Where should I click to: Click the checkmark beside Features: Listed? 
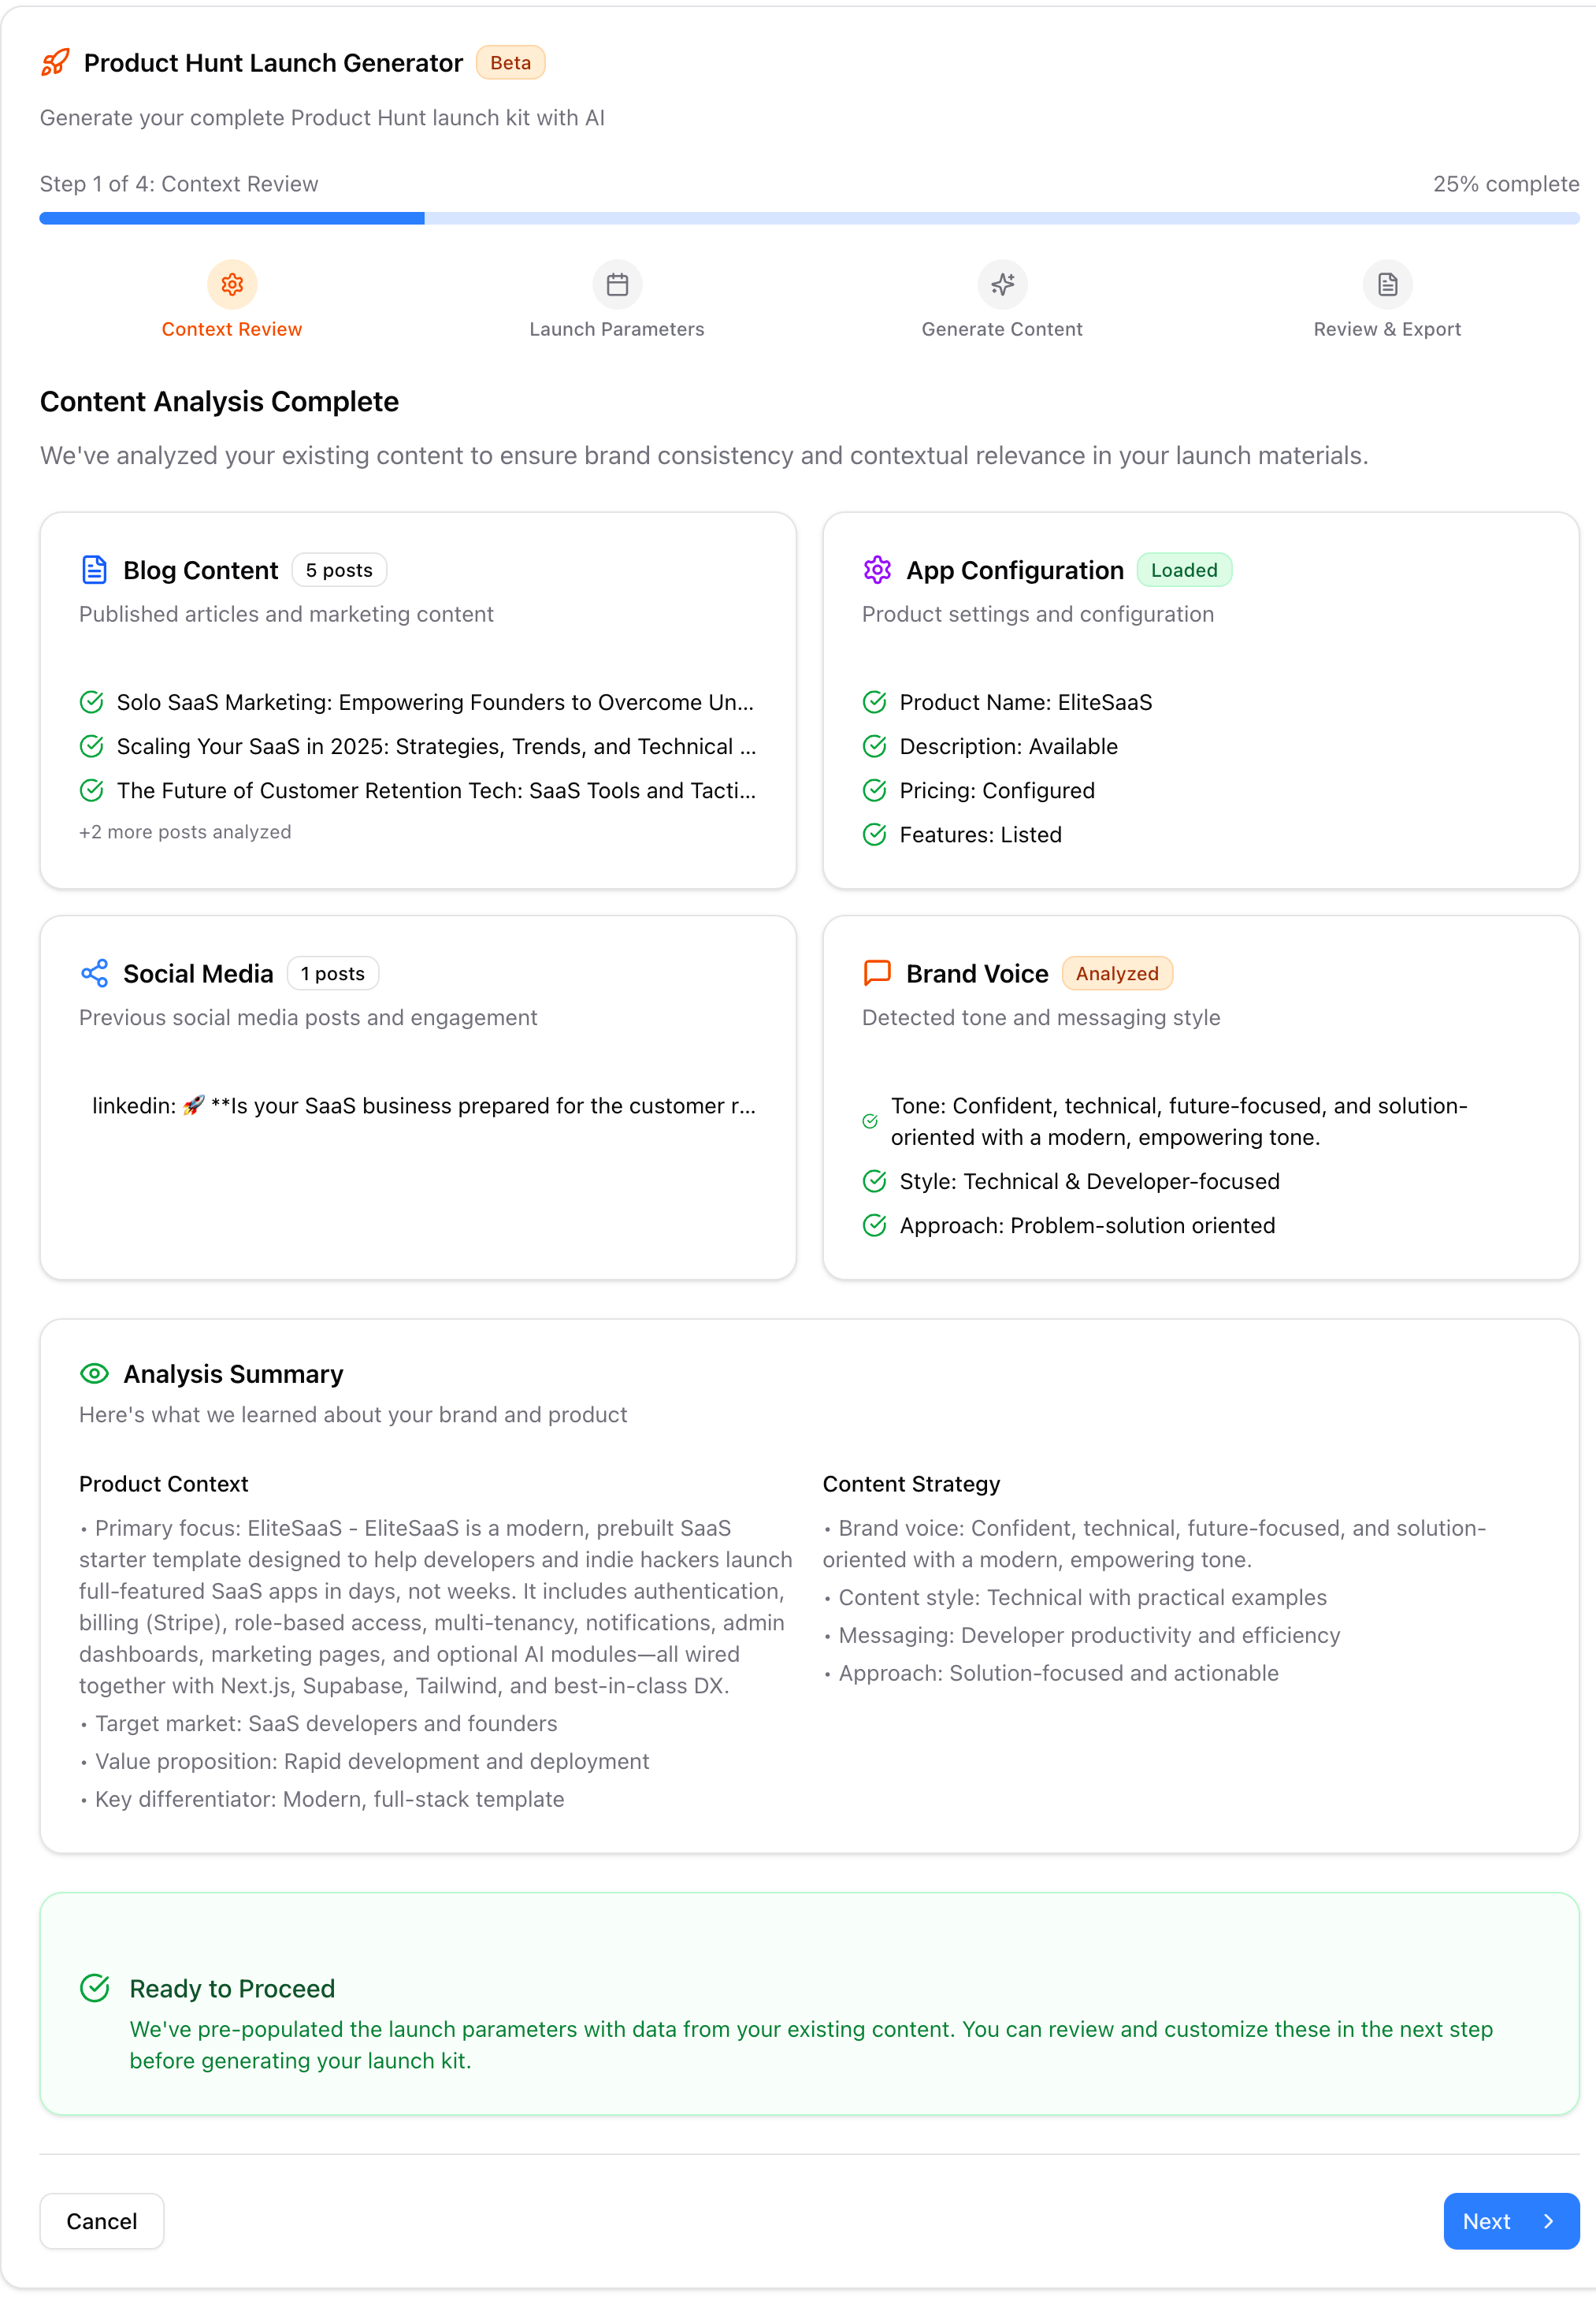pyautogui.click(x=875, y=834)
